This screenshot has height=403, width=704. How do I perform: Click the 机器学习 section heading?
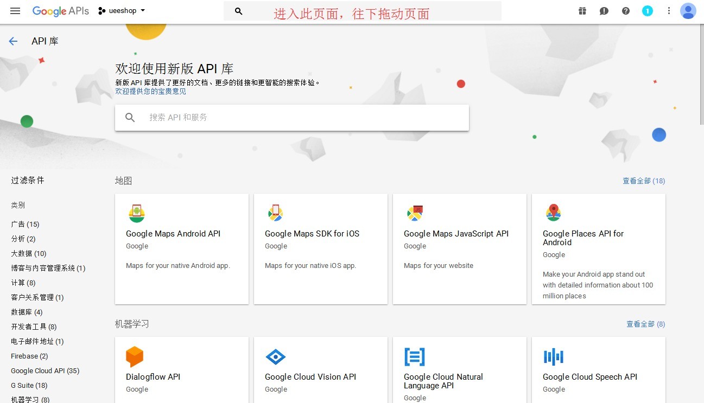132,324
